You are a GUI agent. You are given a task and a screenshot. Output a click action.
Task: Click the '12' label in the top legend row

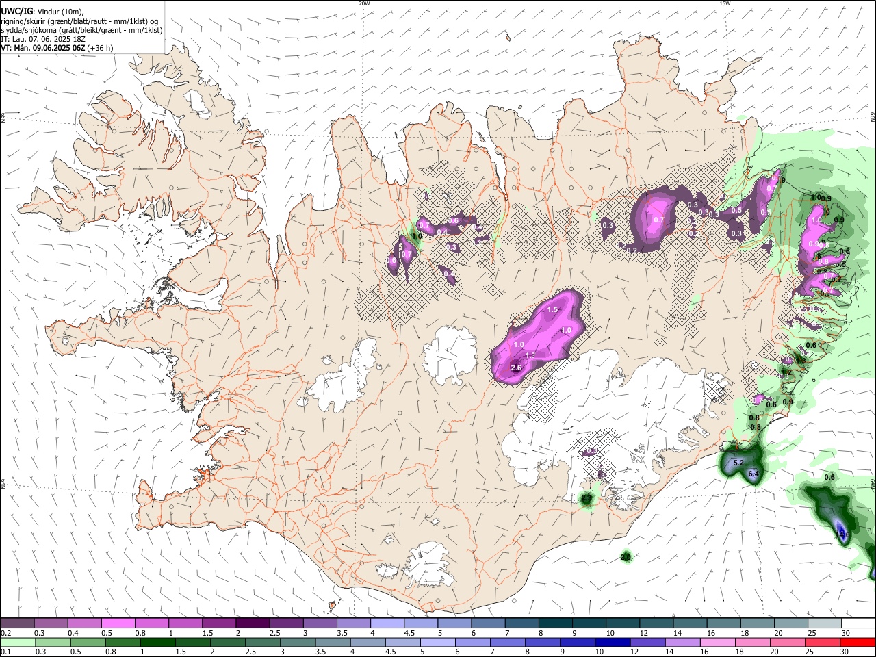coord(643,633)
